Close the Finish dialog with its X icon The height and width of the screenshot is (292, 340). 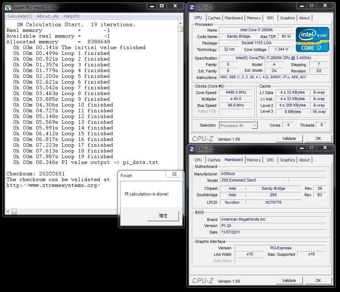click(174, 174)
